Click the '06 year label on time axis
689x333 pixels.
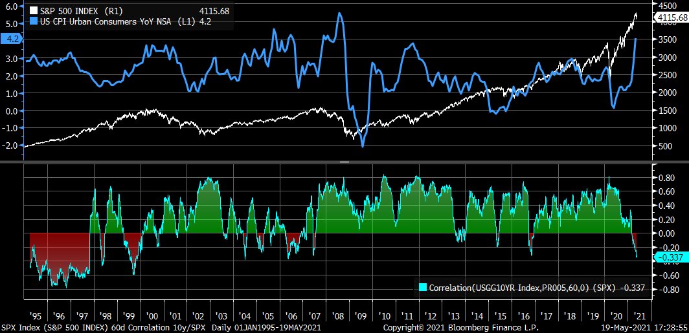(291, 316)
